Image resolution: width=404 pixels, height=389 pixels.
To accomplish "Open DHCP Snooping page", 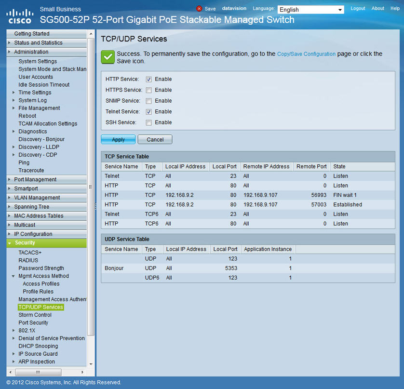I will [x=38, y=346].
